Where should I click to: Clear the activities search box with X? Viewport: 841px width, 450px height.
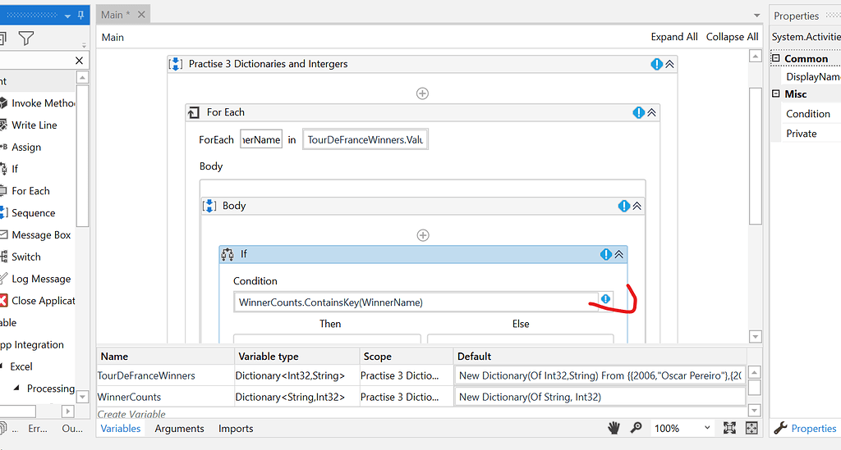point(80,61)
